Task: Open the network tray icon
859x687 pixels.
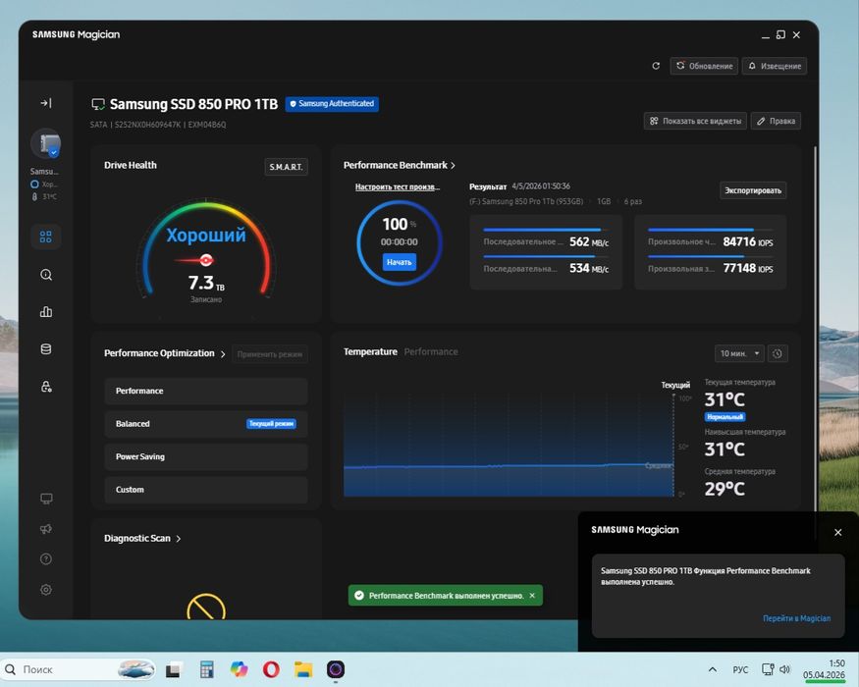Action: [x=768, y=669]
